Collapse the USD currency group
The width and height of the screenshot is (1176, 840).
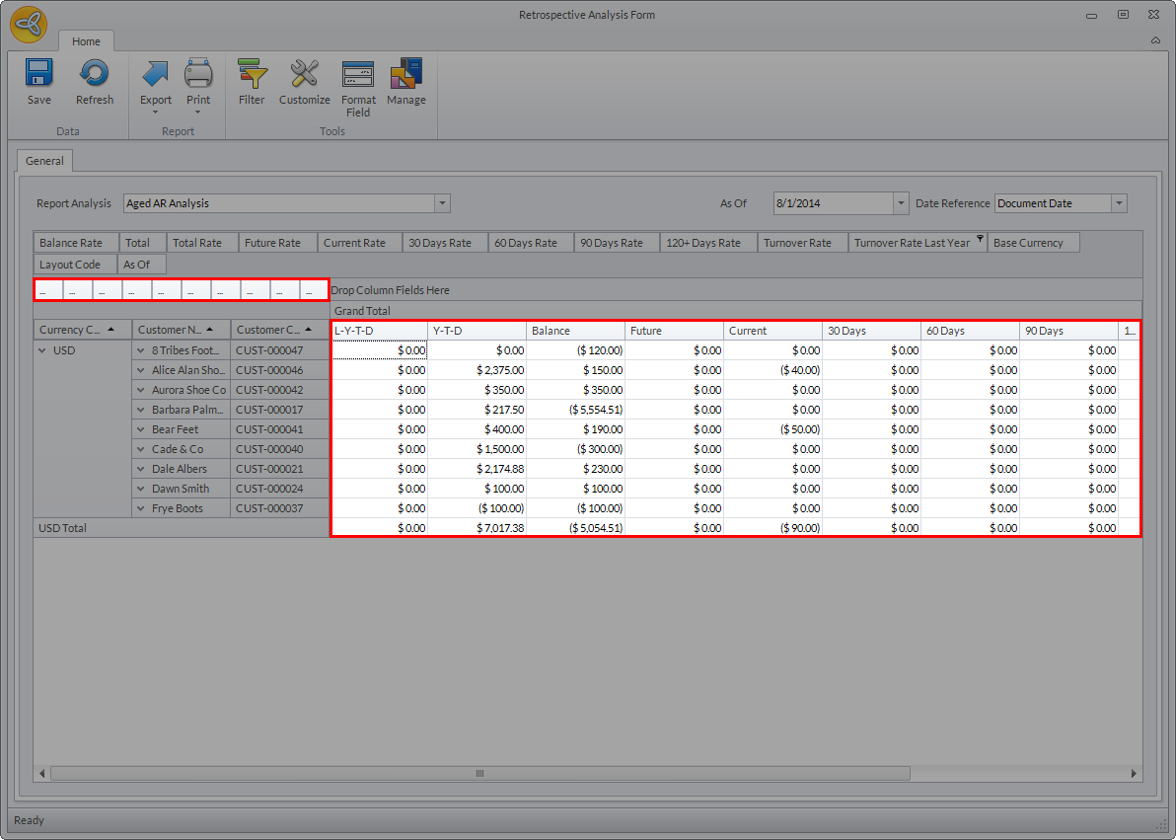point(42,350)
